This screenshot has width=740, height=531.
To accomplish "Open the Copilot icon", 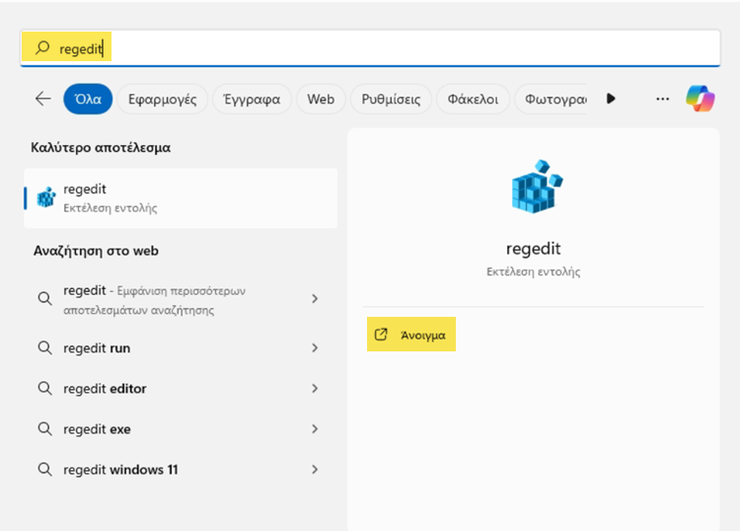I will click(x=701, y=99).
